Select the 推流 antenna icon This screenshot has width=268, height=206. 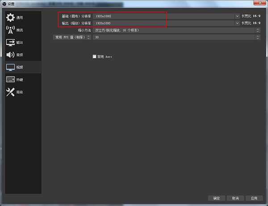(x=10, y=30)
